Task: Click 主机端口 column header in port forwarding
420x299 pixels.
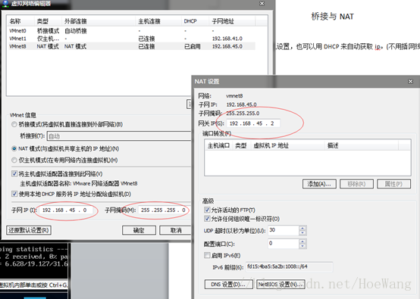Action: (x=218, y=146)
